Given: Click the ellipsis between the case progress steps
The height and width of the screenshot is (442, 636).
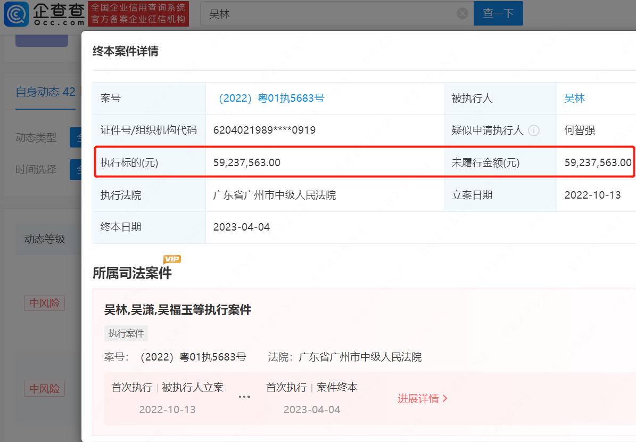Looking at the screenshot, I should pos(244,397).
